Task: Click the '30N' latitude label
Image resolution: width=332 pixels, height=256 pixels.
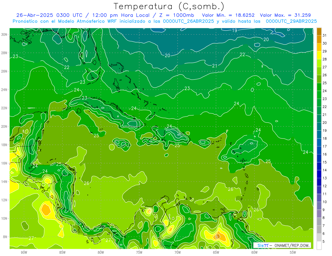Action: coord(4,35)
